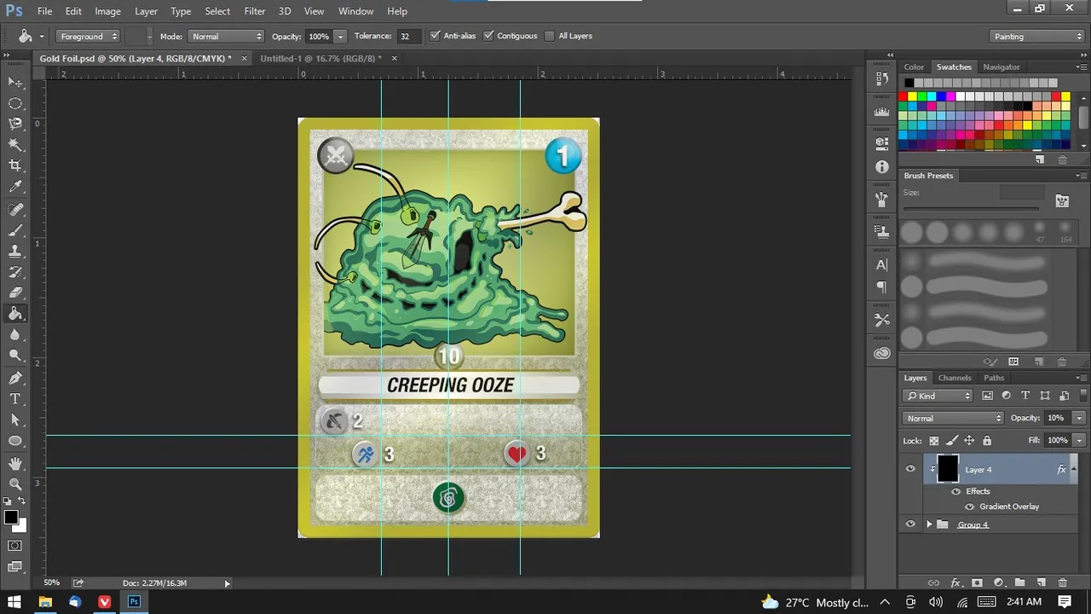Pick the red swatch in Swatches panel
Screen dimensions: 1091x614
[x=903, y=96]
